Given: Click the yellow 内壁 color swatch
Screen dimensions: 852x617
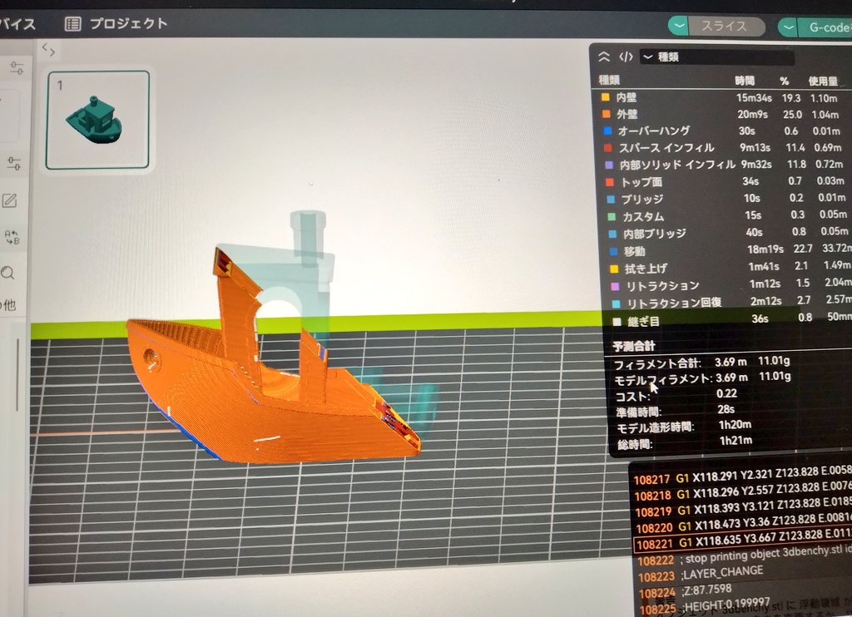Looking at the screenshot, I should (606, 97).
